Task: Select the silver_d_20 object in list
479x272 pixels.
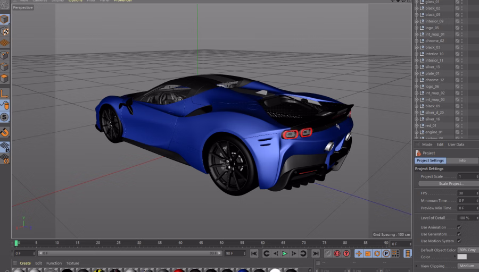Action: click(x=434, y=113)
